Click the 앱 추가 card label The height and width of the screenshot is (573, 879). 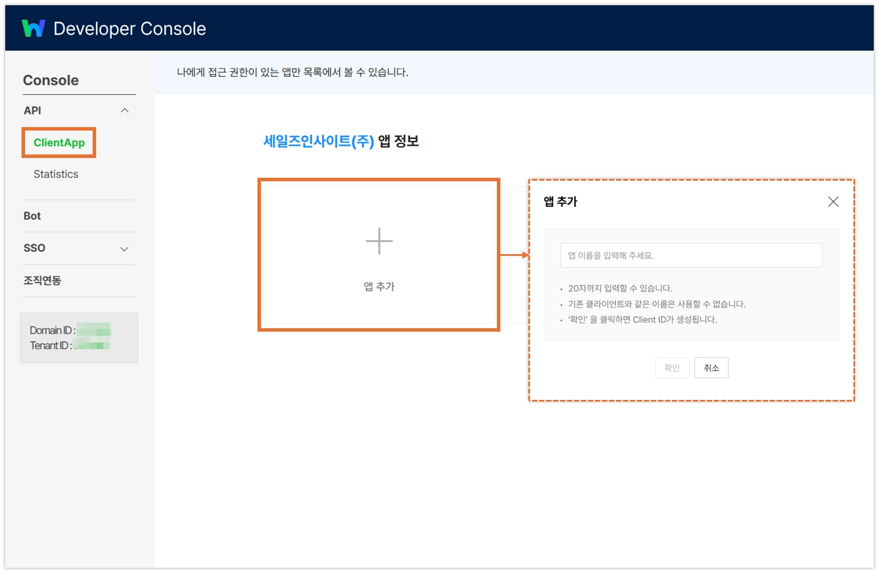click(x=379, y=286)
